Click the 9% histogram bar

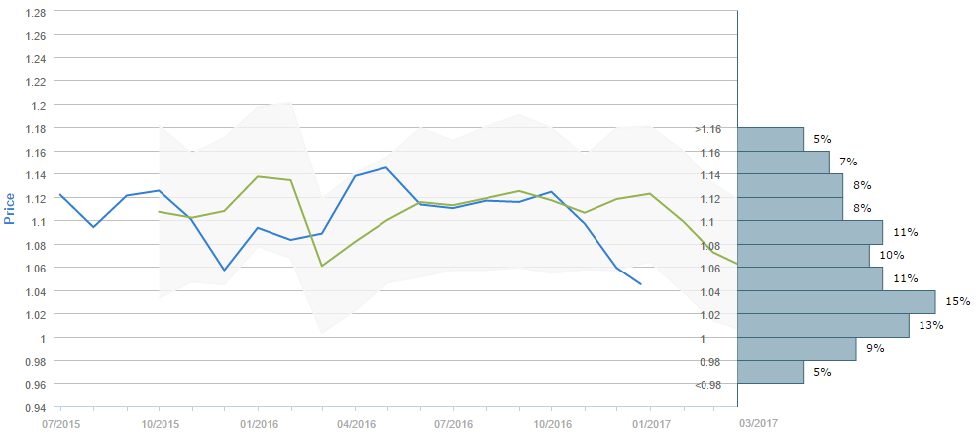pos(797,349)
